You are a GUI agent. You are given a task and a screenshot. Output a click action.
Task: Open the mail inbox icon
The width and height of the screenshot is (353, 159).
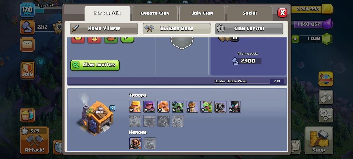point(27,44)
